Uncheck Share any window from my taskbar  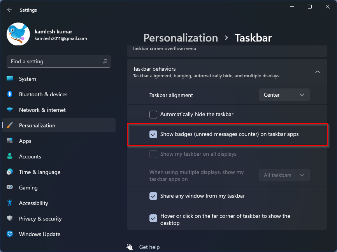tap(153, 196)
